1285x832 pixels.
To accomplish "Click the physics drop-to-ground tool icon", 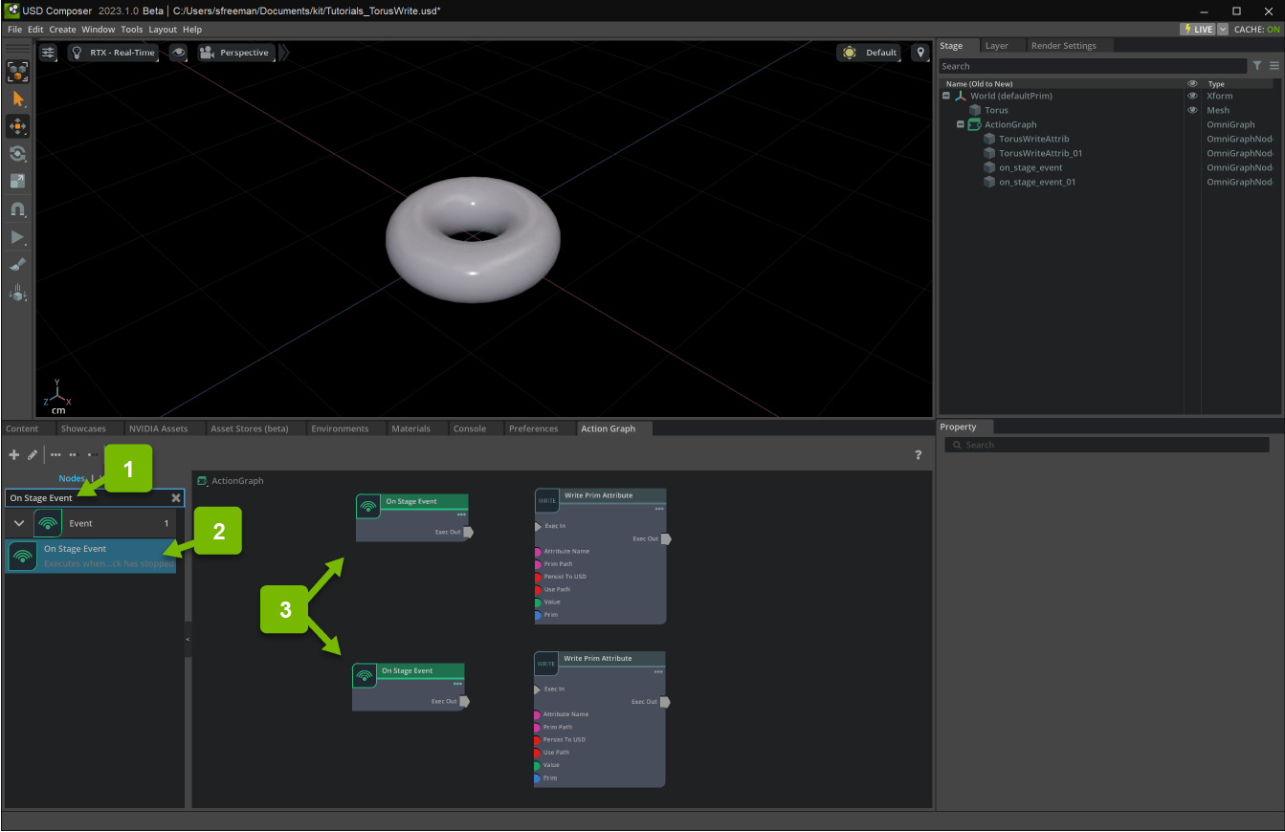I will (18, 293).
